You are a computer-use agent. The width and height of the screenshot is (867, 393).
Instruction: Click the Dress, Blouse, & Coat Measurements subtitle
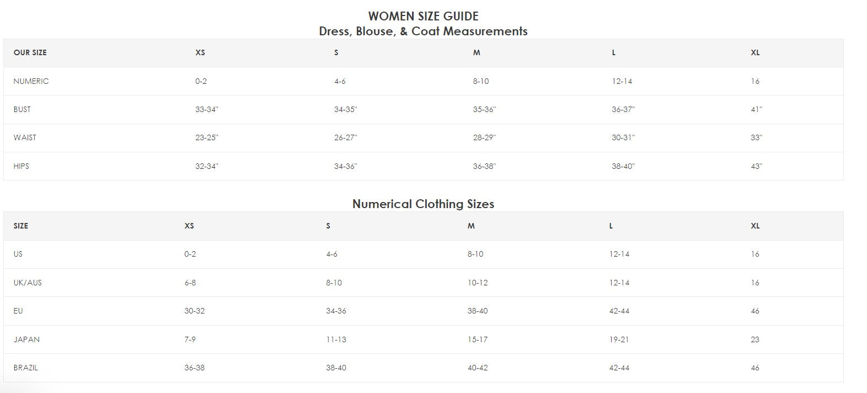click(x=423, y=31)
